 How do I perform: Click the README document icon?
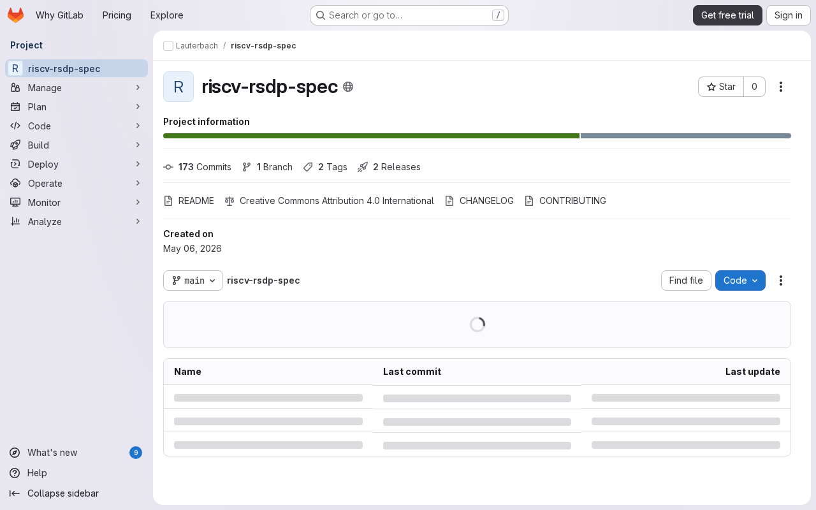[168, 201]
